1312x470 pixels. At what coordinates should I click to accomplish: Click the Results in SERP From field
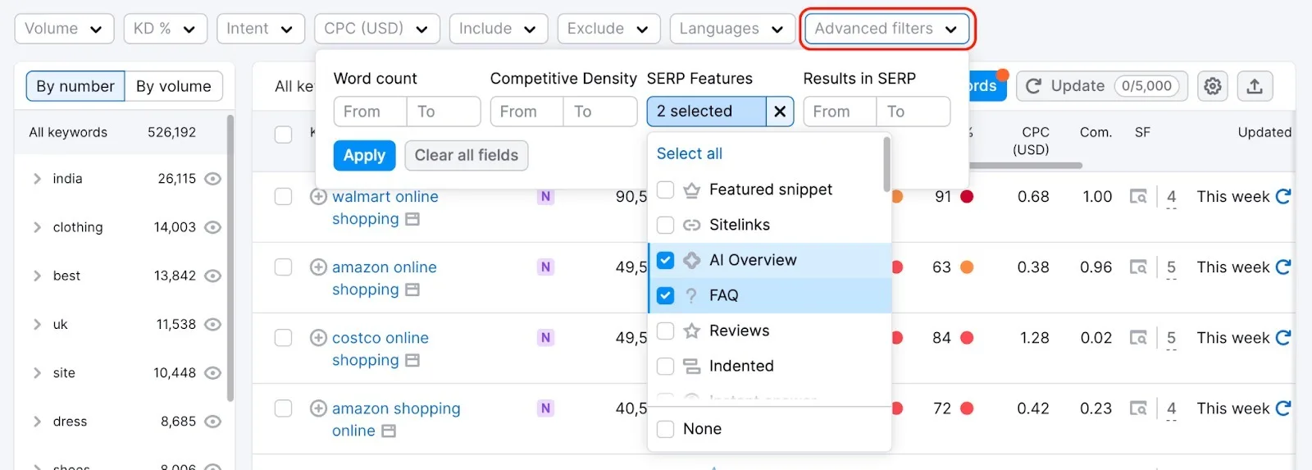[840, 112]
